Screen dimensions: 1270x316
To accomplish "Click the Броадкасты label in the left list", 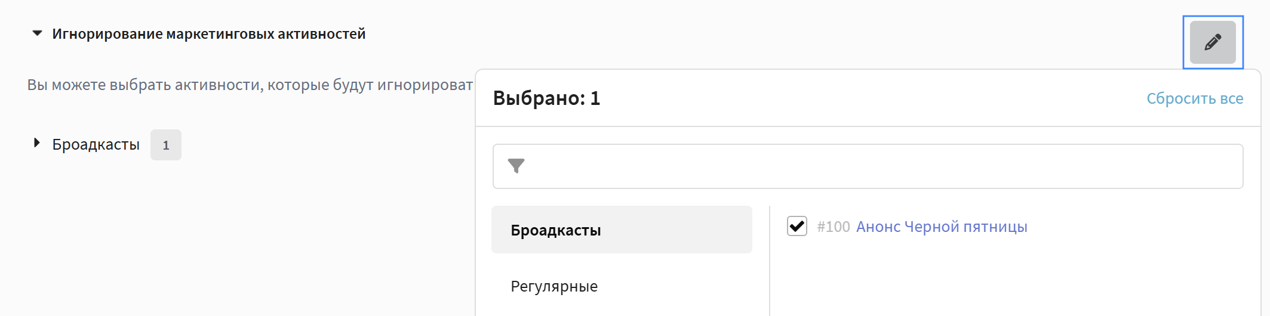I will click(96, 144).
